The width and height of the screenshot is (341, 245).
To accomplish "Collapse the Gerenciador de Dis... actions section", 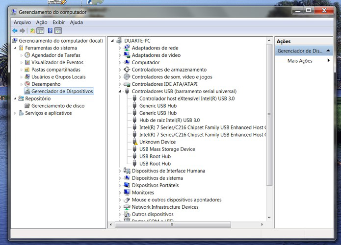I will (x=328, y=51).
